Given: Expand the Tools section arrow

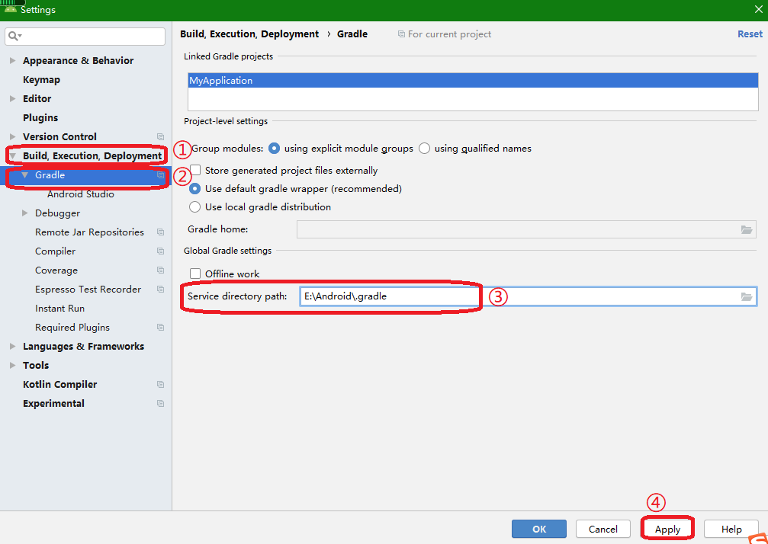Looking at the screenshot, I should tap(12, 366).
